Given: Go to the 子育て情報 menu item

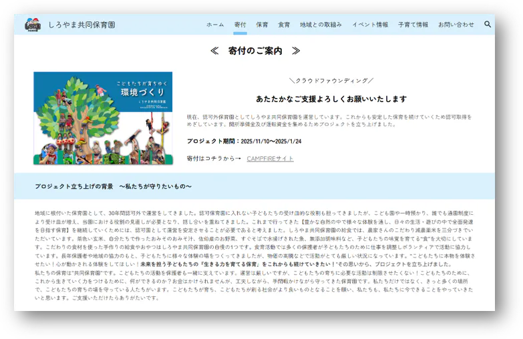Looking at the screenshot, I should [413, 25].
